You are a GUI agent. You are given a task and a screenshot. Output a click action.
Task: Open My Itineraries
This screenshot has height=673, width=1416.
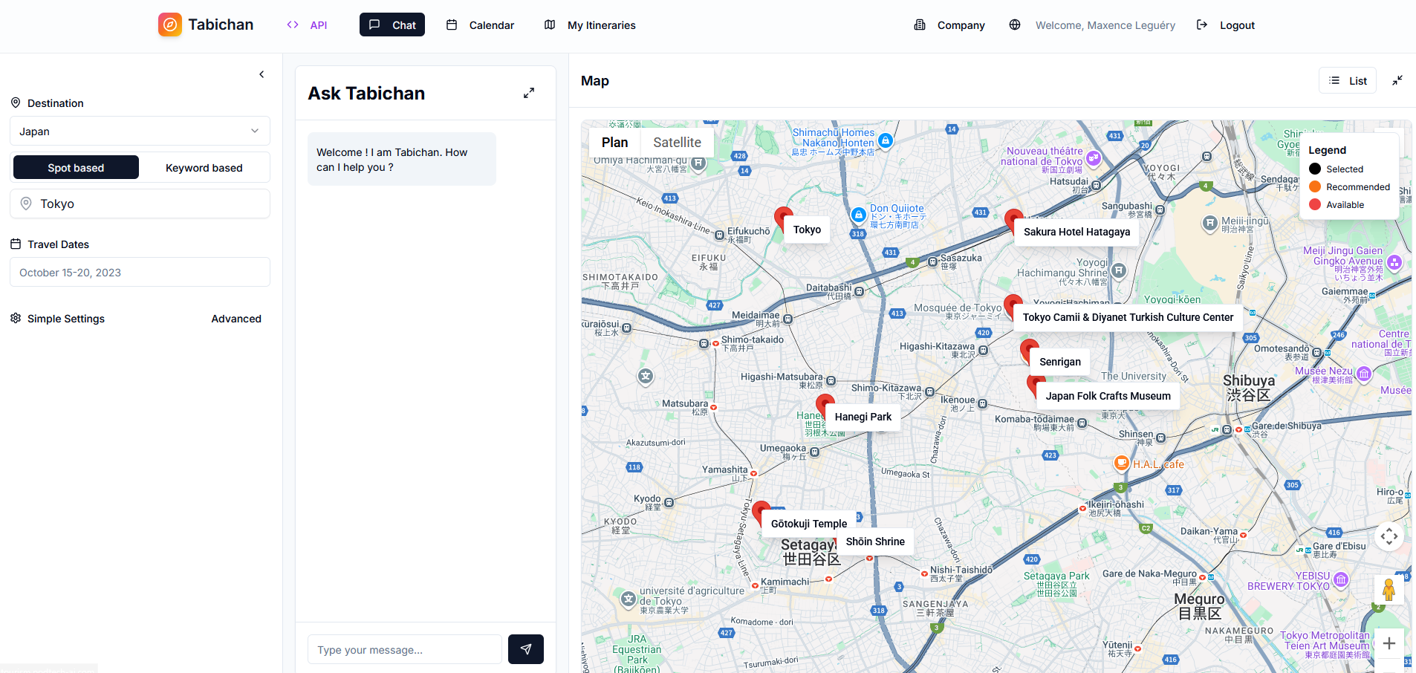click(x=589, y=25)
